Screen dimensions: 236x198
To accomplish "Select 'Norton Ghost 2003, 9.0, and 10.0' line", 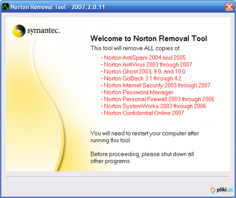I will click(x=143, y=72).
